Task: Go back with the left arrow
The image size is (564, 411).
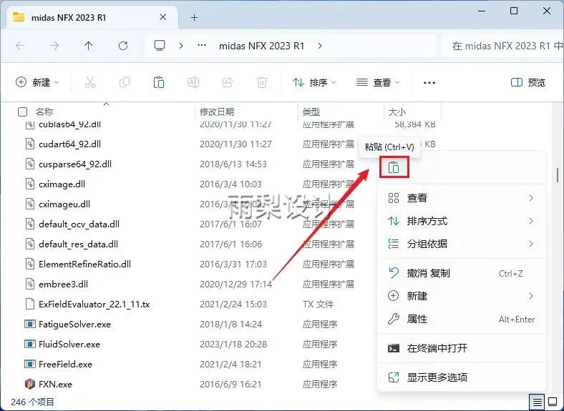Action: 20,46
